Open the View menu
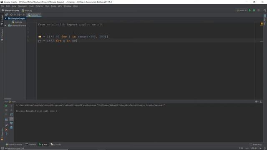The width and height of the screenshot is (267, 150). point(14,6)
